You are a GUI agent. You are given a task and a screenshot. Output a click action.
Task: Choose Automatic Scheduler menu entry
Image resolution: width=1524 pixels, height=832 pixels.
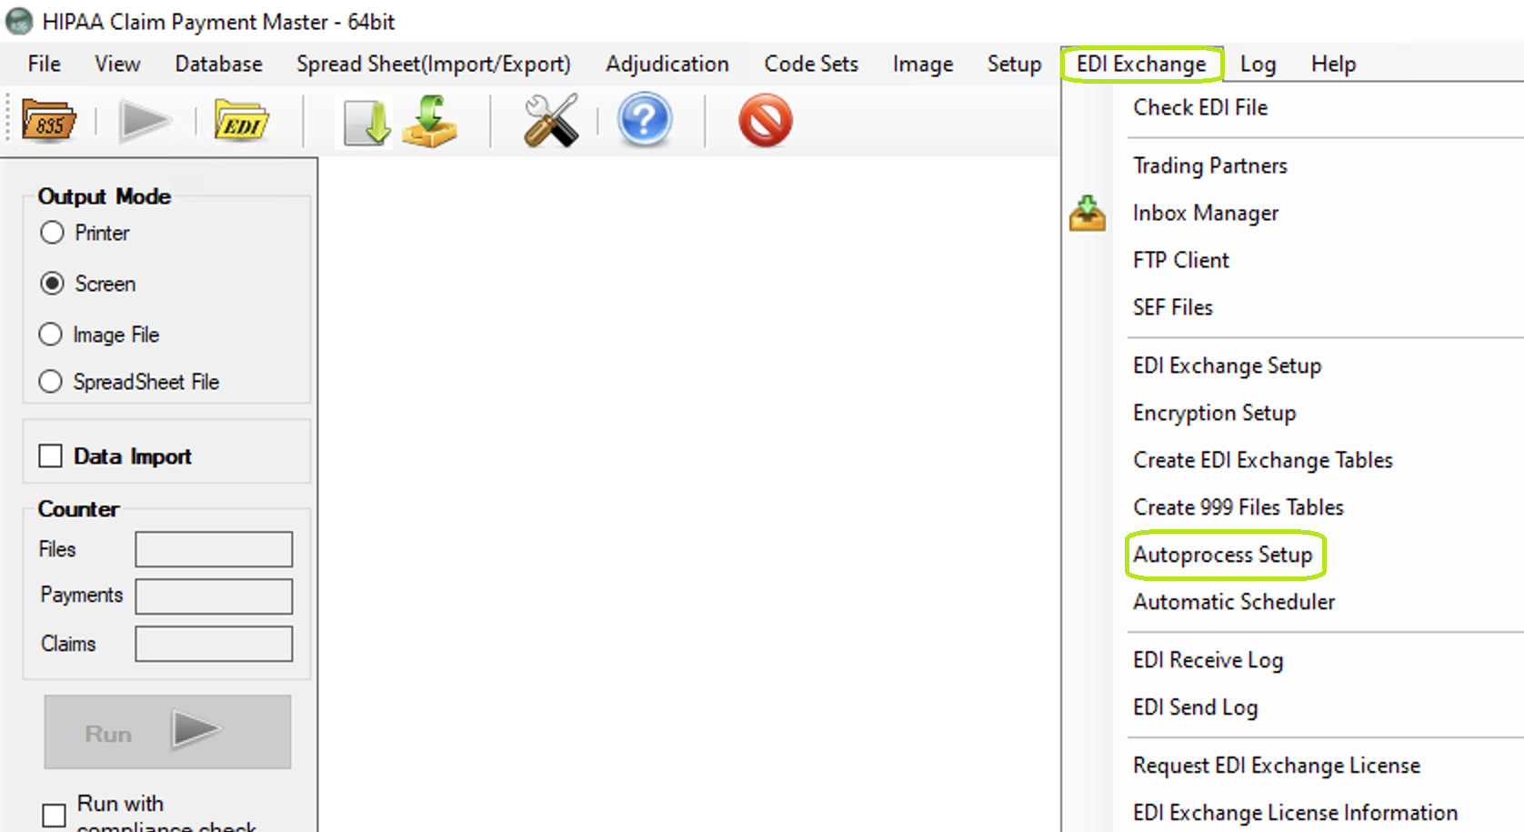click(1234, 602)
